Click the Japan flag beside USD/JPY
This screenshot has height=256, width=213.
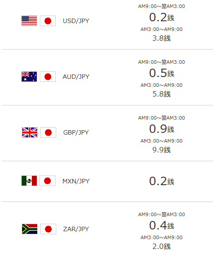pos(48,21)
